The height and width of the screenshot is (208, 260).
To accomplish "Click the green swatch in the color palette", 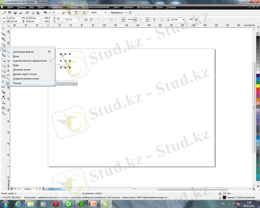I will tap(258, 82).
